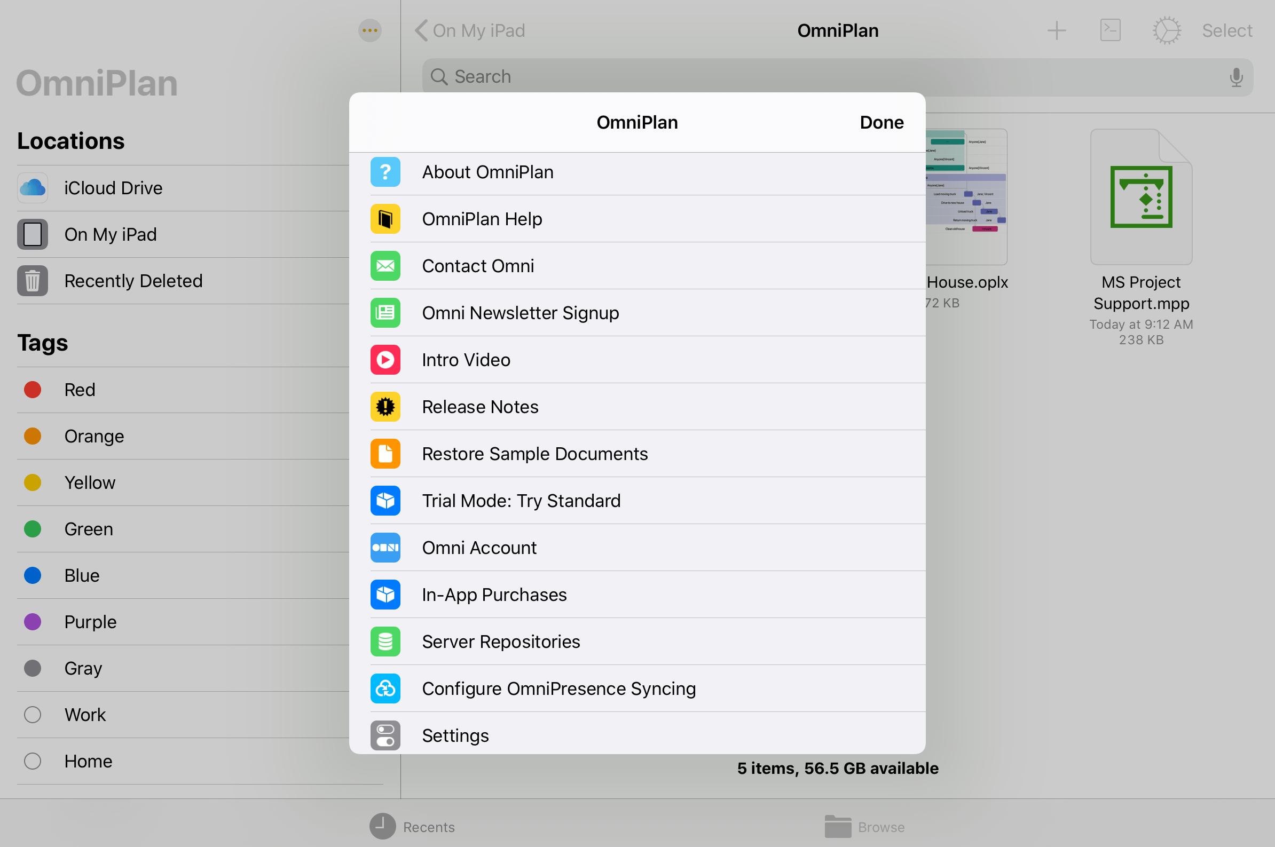Tap the Omni Account label
The image size is (1275, 847).
tap(479, 548)
